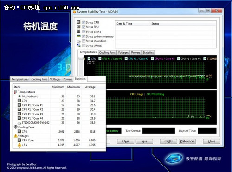
Task: Click the chip icon beside CPU temperature row
Action: coord(19,101)
